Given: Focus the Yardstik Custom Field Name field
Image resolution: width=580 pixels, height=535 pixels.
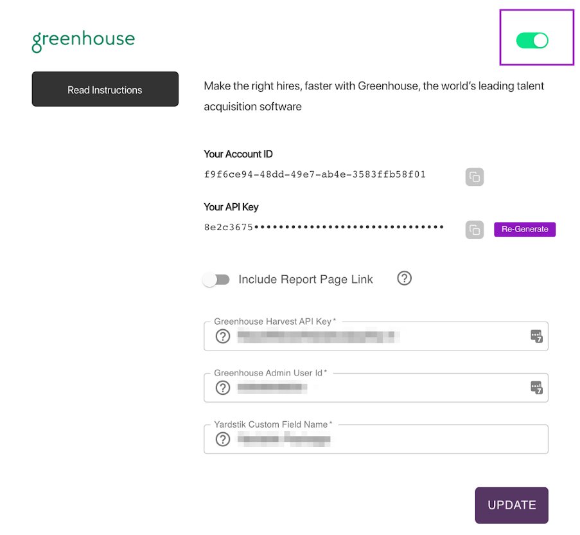Looking at the screenshot, I should point(376,439).
